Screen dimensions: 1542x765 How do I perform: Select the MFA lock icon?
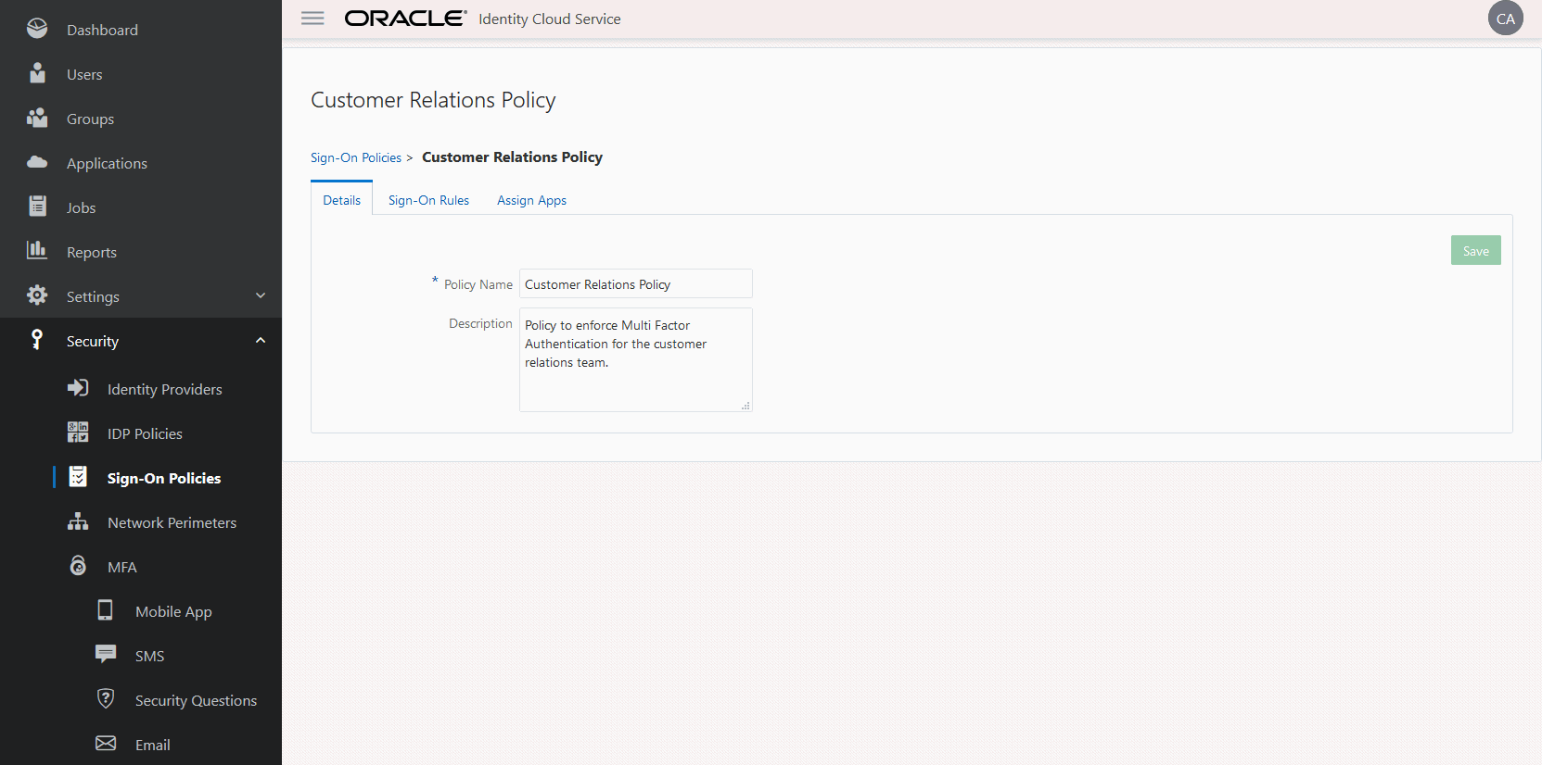(x=78, y=566)
